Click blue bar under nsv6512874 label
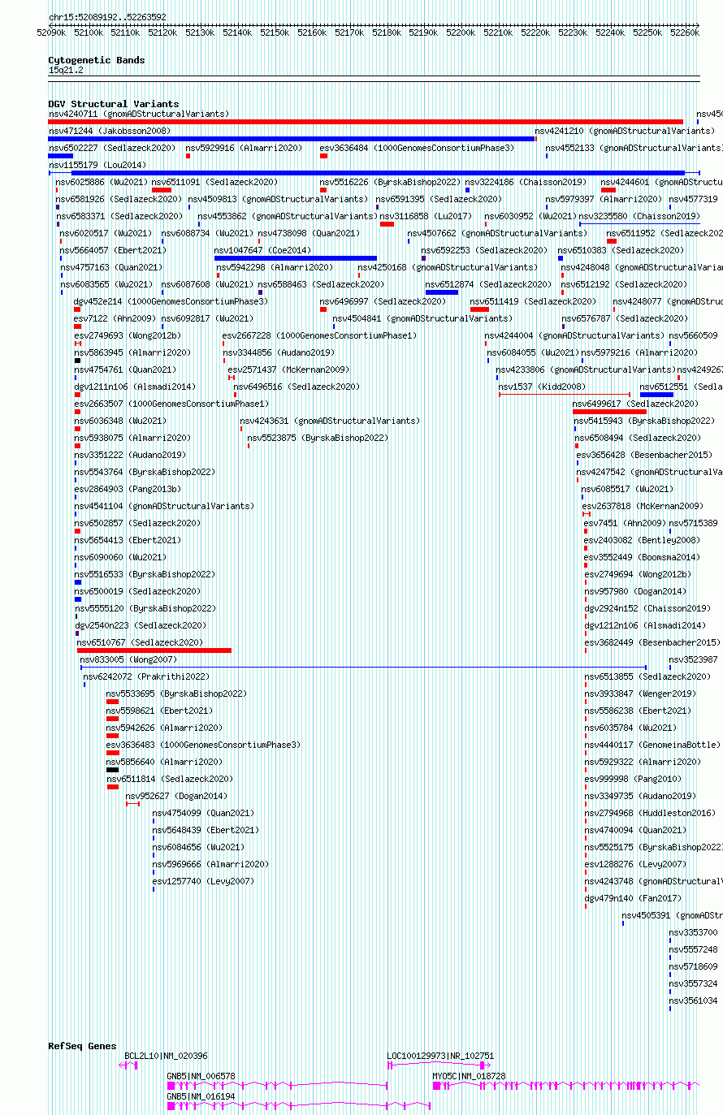The height and width of the screenshot is (1115, 723). coord(442,292)
